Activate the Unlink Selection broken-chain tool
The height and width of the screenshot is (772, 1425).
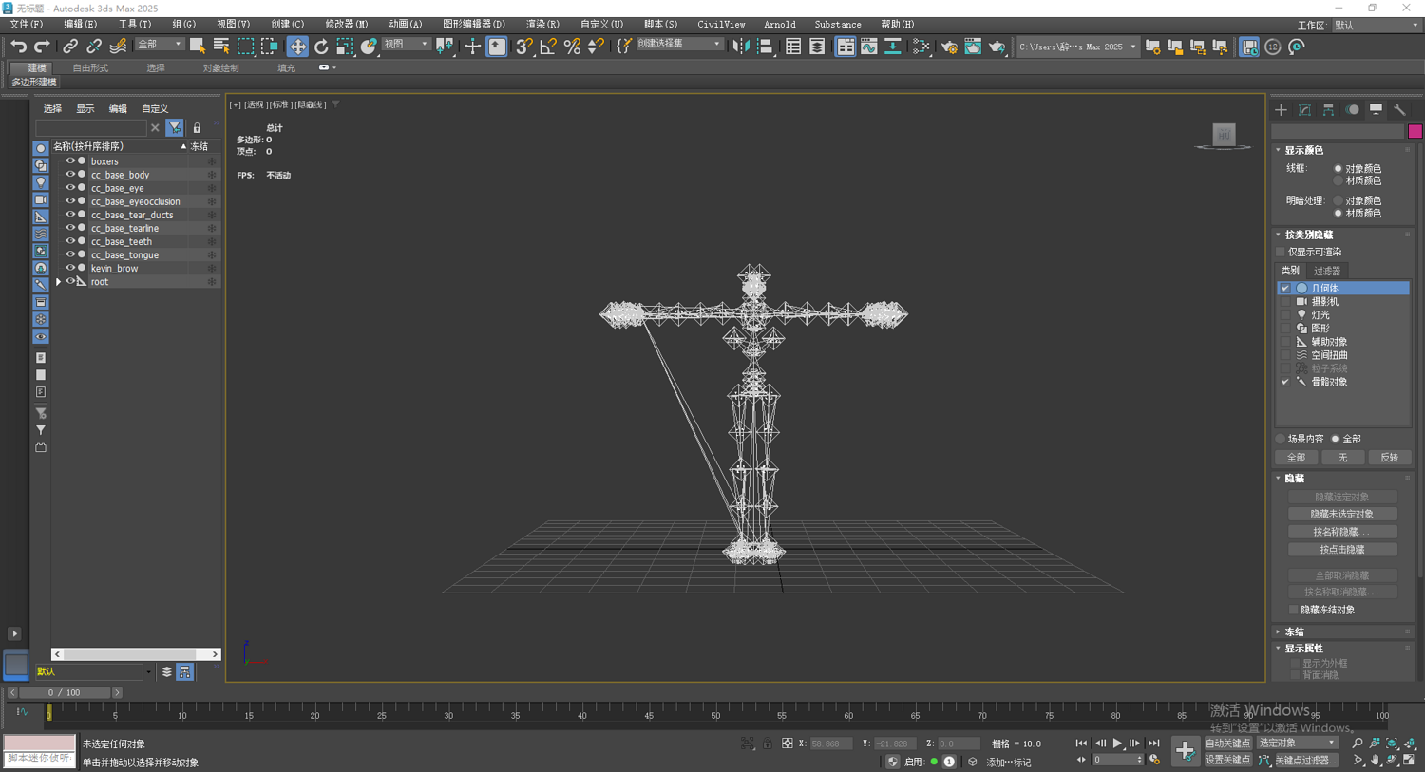[94, 47]
